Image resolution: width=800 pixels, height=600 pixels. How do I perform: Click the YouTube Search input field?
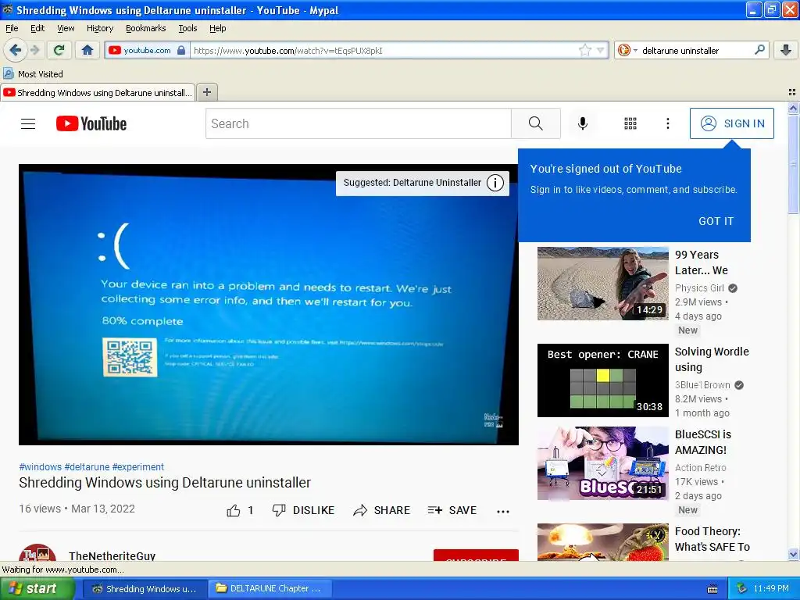coord(358,123)
